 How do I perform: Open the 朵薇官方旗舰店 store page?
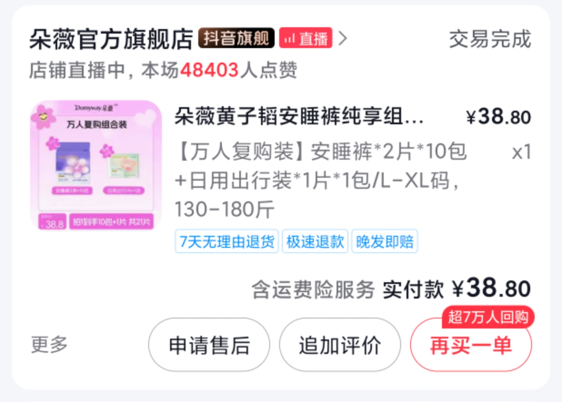pyautogui.click(x=111, y=39)
